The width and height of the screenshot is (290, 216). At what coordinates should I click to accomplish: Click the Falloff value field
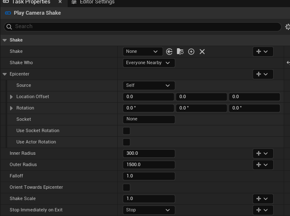click(149, 176)
